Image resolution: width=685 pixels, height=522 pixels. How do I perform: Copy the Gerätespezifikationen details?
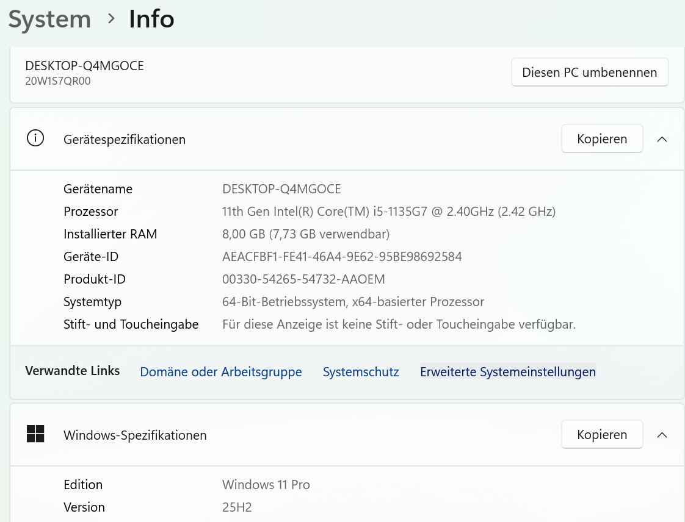pyautogui.click(x=602, y=139)
